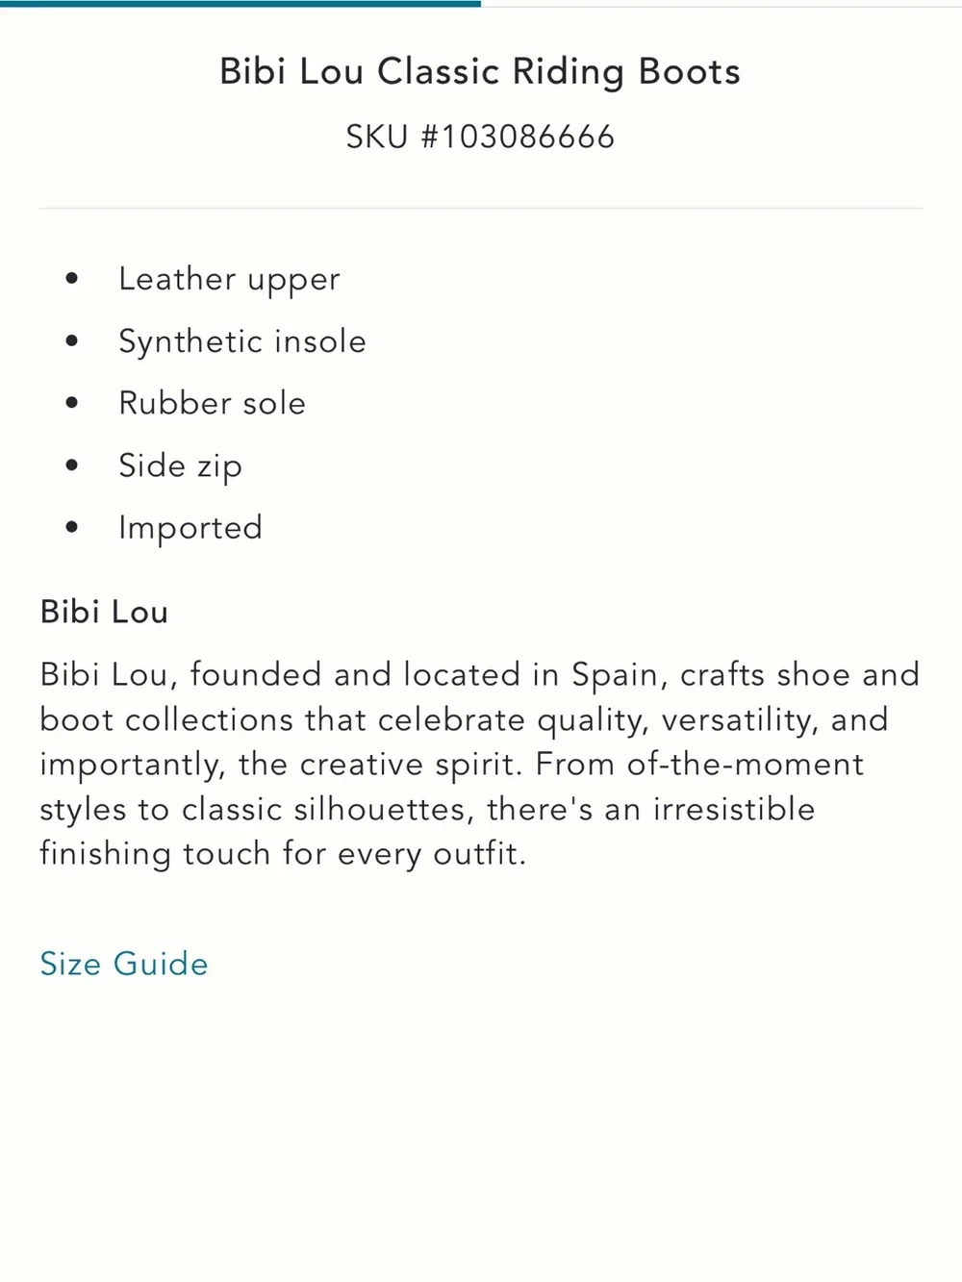Select the Synthetic insole list item

pyautogui.click(x=242, y=341)
